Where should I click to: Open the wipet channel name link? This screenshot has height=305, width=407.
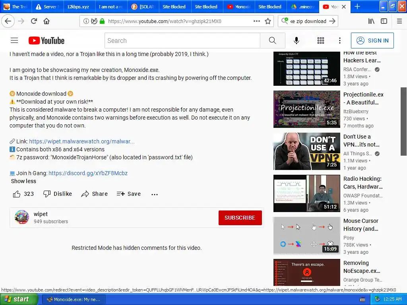pyautogui.click(x=41, y=214)
